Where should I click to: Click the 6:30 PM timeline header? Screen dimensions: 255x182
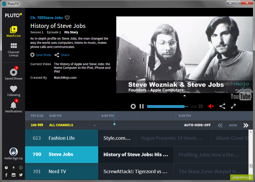click(x=185, y=116)
